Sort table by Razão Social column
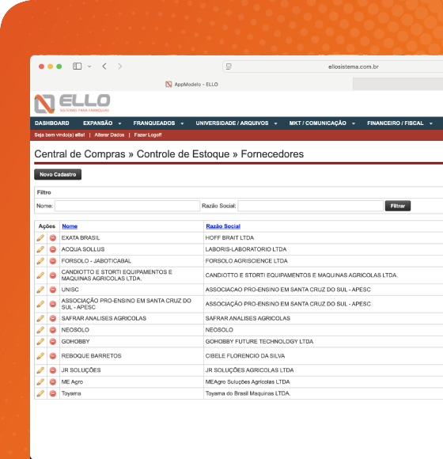This screenshot has width=443, height=459. pyautogui.click(x=223, y=226)
